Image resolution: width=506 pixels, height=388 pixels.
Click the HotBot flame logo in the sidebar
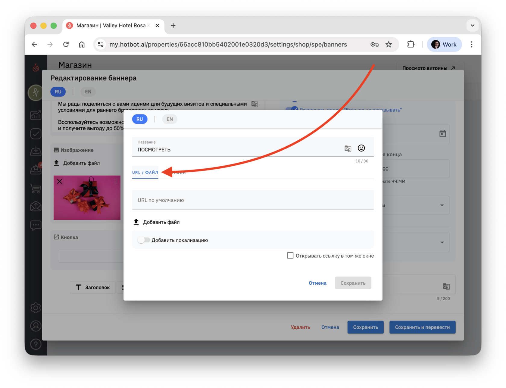[x=36, y=67]
